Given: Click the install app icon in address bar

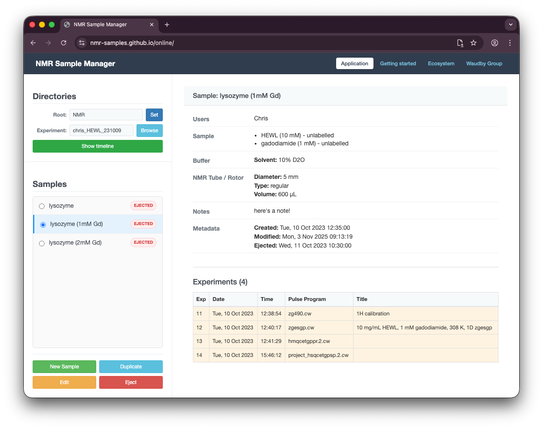Looking at the screenshot, I should coord(460,43).
